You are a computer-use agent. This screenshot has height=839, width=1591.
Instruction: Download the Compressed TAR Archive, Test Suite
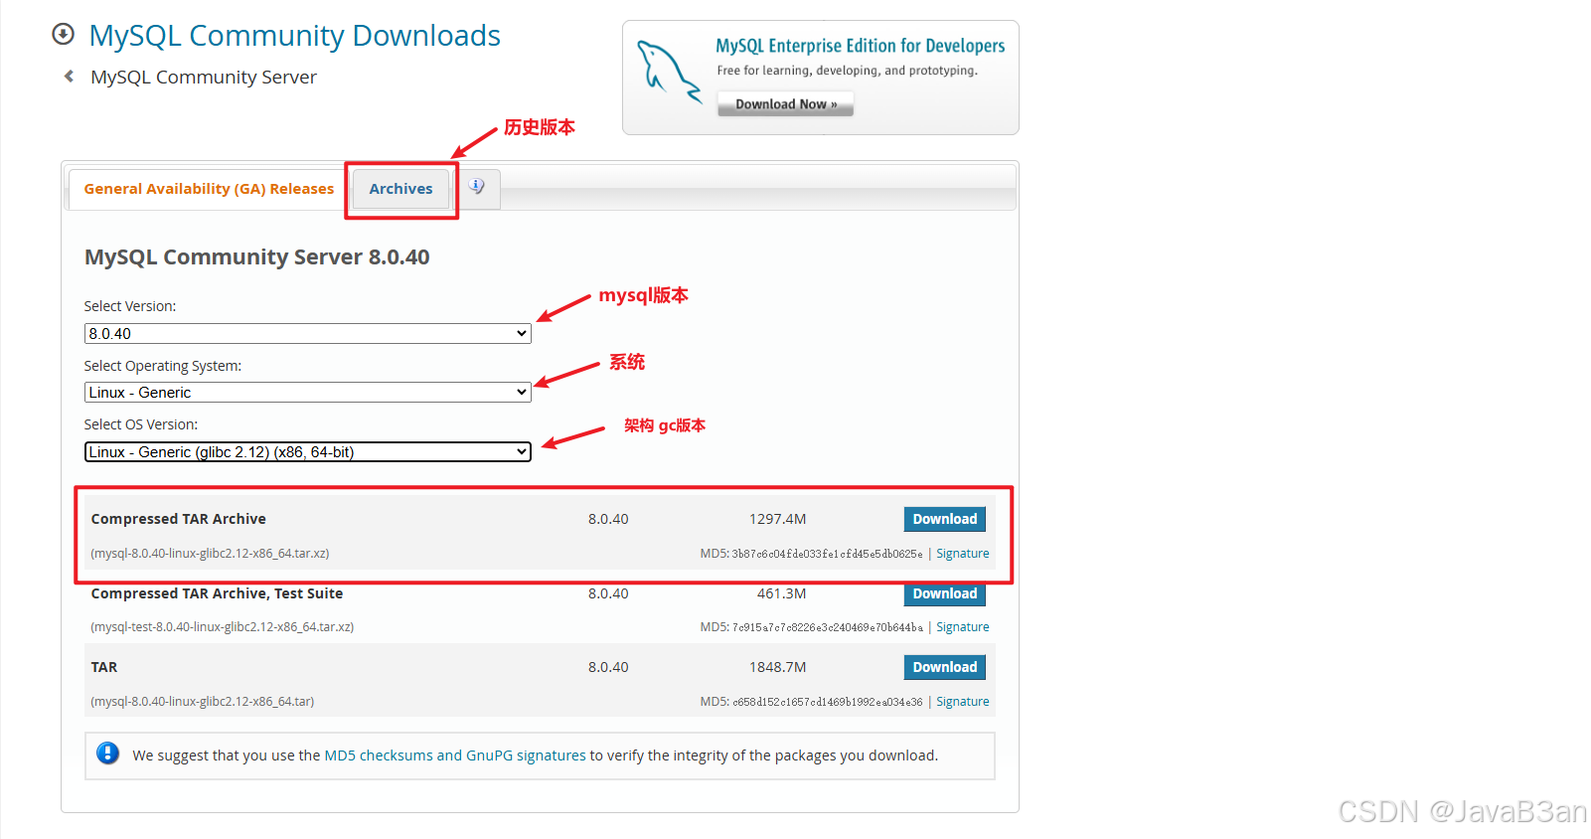tap(945, 593)
